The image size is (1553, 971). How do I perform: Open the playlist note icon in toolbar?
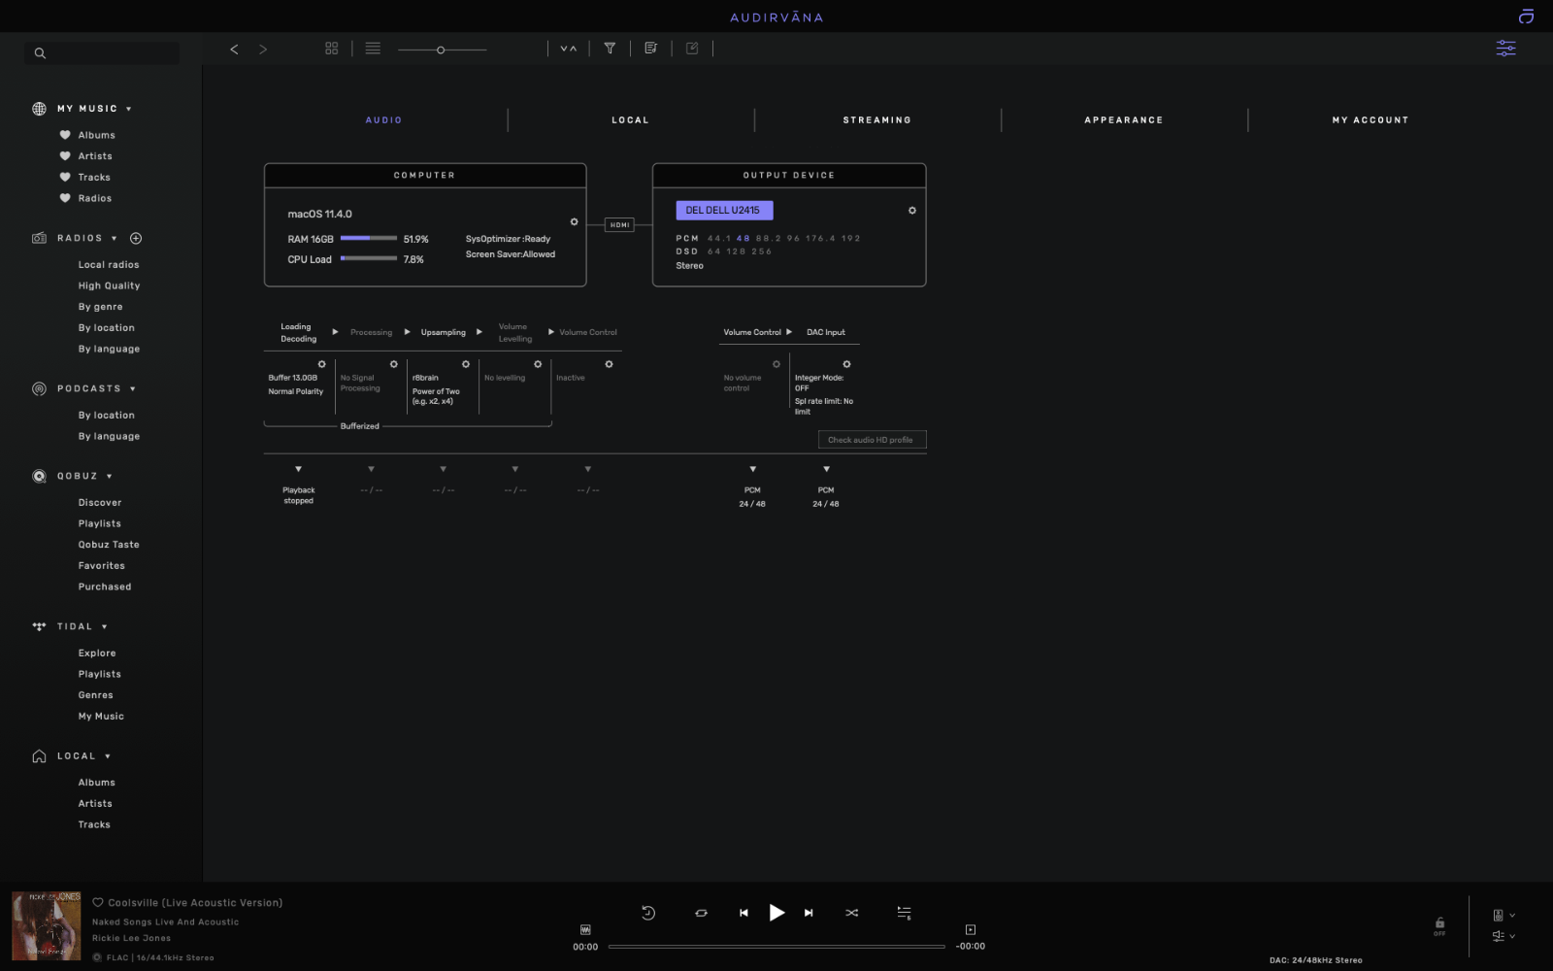tap(650, 49)
